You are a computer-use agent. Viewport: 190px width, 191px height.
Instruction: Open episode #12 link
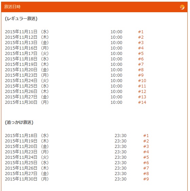(x=142, y=92)
